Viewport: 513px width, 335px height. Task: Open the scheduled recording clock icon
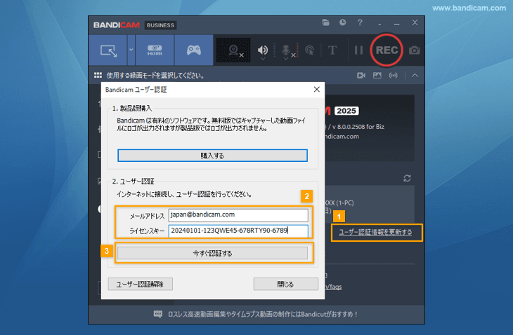click(x=342, y=22)
